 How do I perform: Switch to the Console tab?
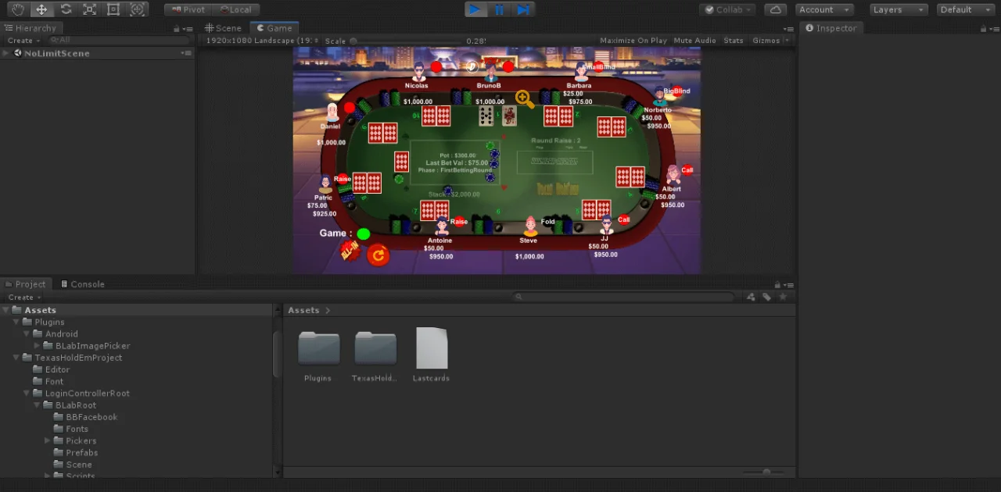82,284
